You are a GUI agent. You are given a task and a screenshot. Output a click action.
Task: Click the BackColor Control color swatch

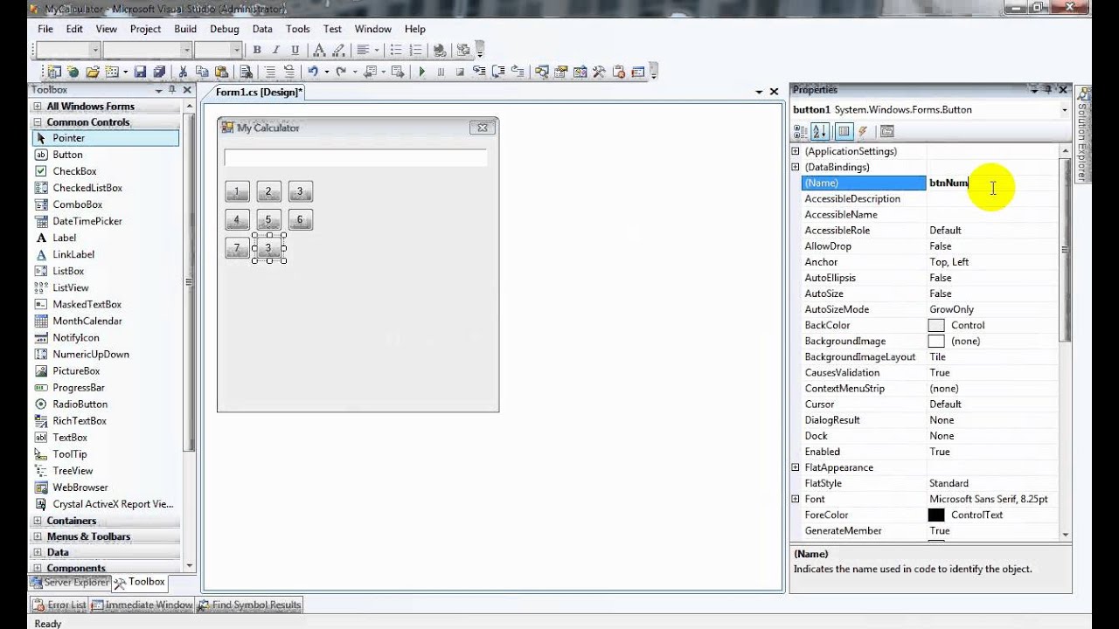click(x=936, y=325)
